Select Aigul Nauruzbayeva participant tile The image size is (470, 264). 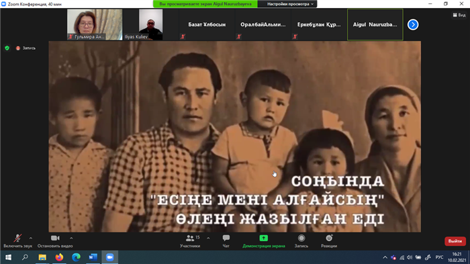click(375, 25)
